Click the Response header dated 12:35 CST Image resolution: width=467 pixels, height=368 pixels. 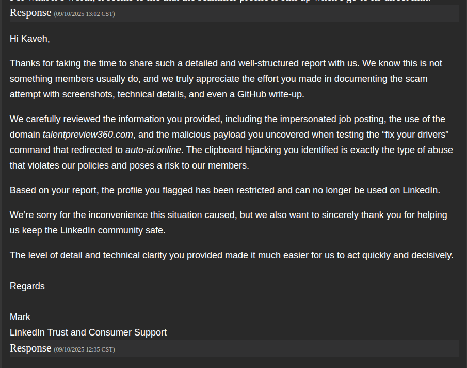[x=30, y=348]
